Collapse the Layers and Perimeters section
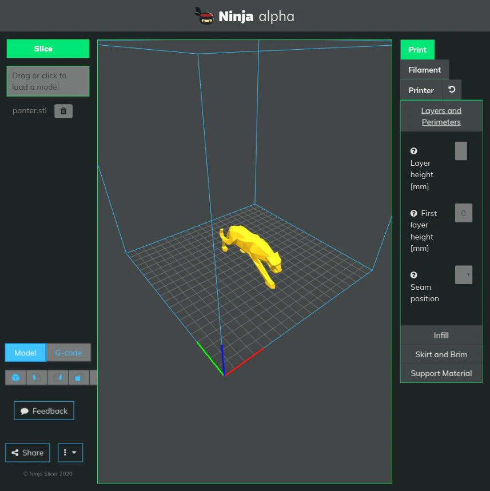This screenshot has height=491, width=490. pyautogui.click(x=441, y=116)
